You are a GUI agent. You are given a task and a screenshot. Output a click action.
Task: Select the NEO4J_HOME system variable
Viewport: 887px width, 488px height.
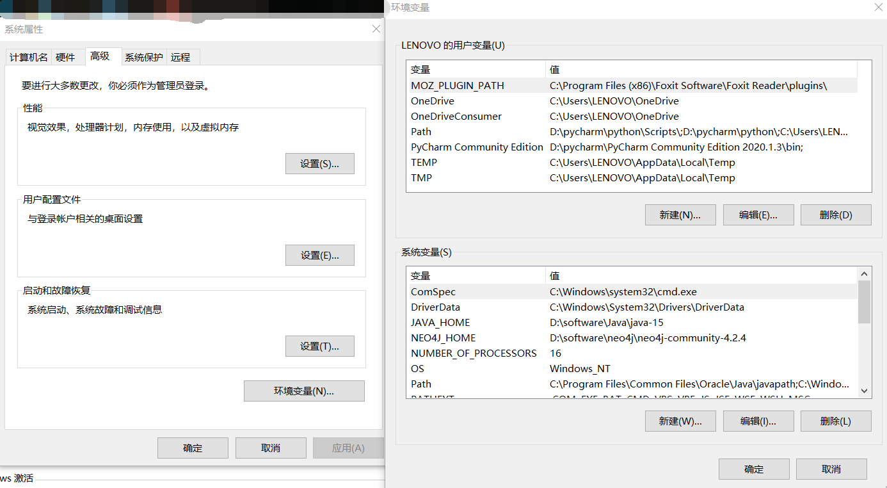coord(632,338)
